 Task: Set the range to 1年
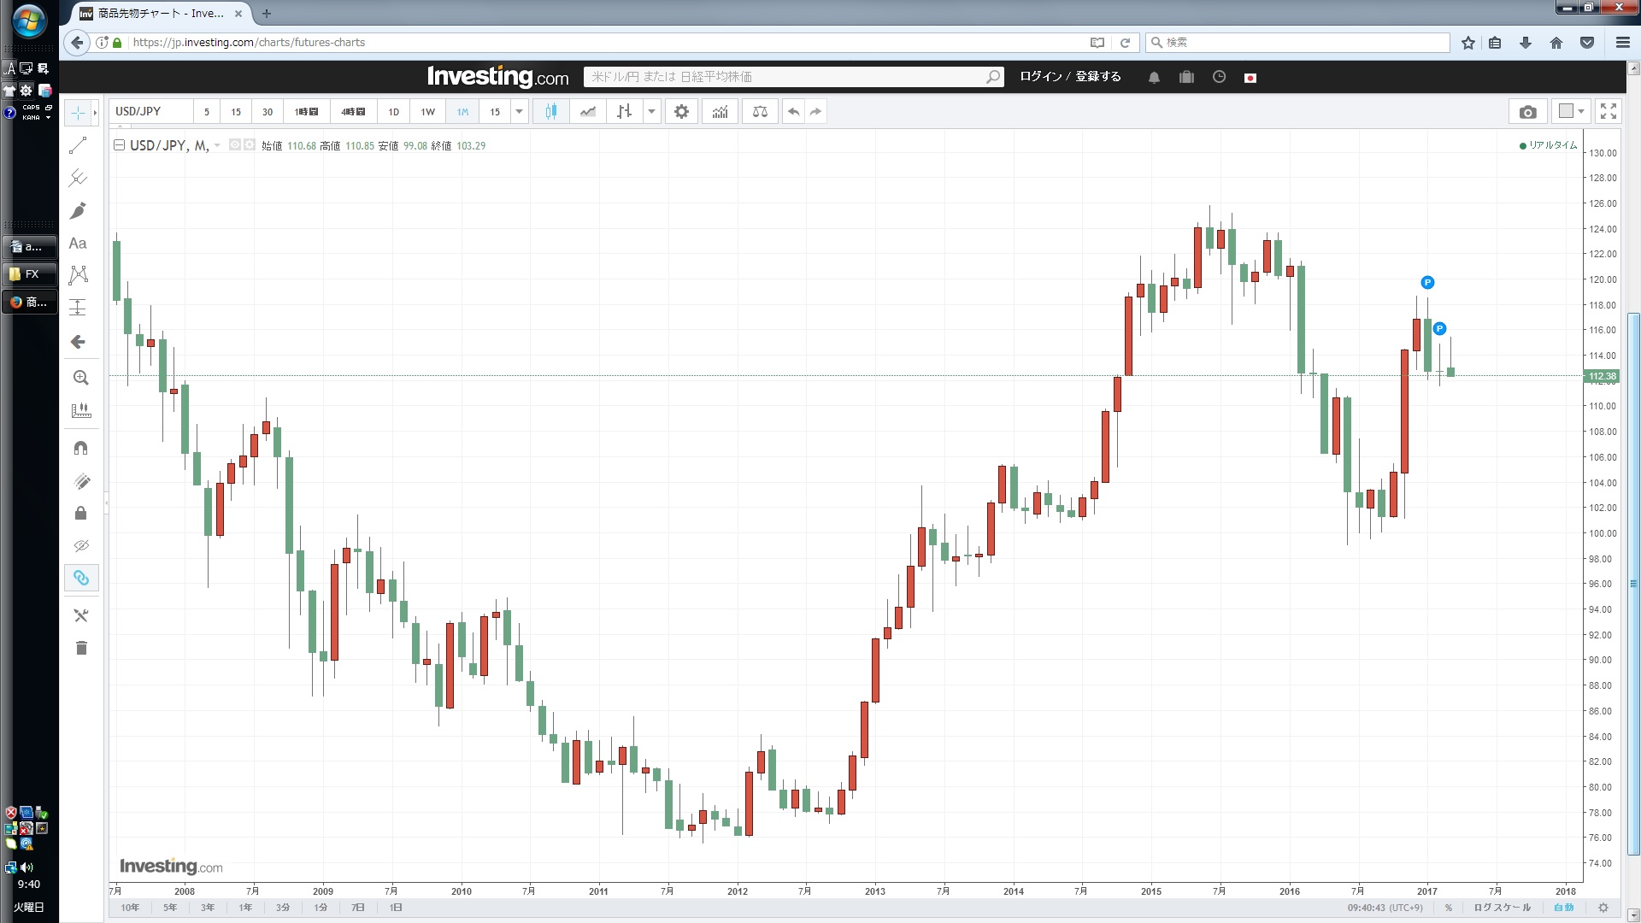pos(245,908)
